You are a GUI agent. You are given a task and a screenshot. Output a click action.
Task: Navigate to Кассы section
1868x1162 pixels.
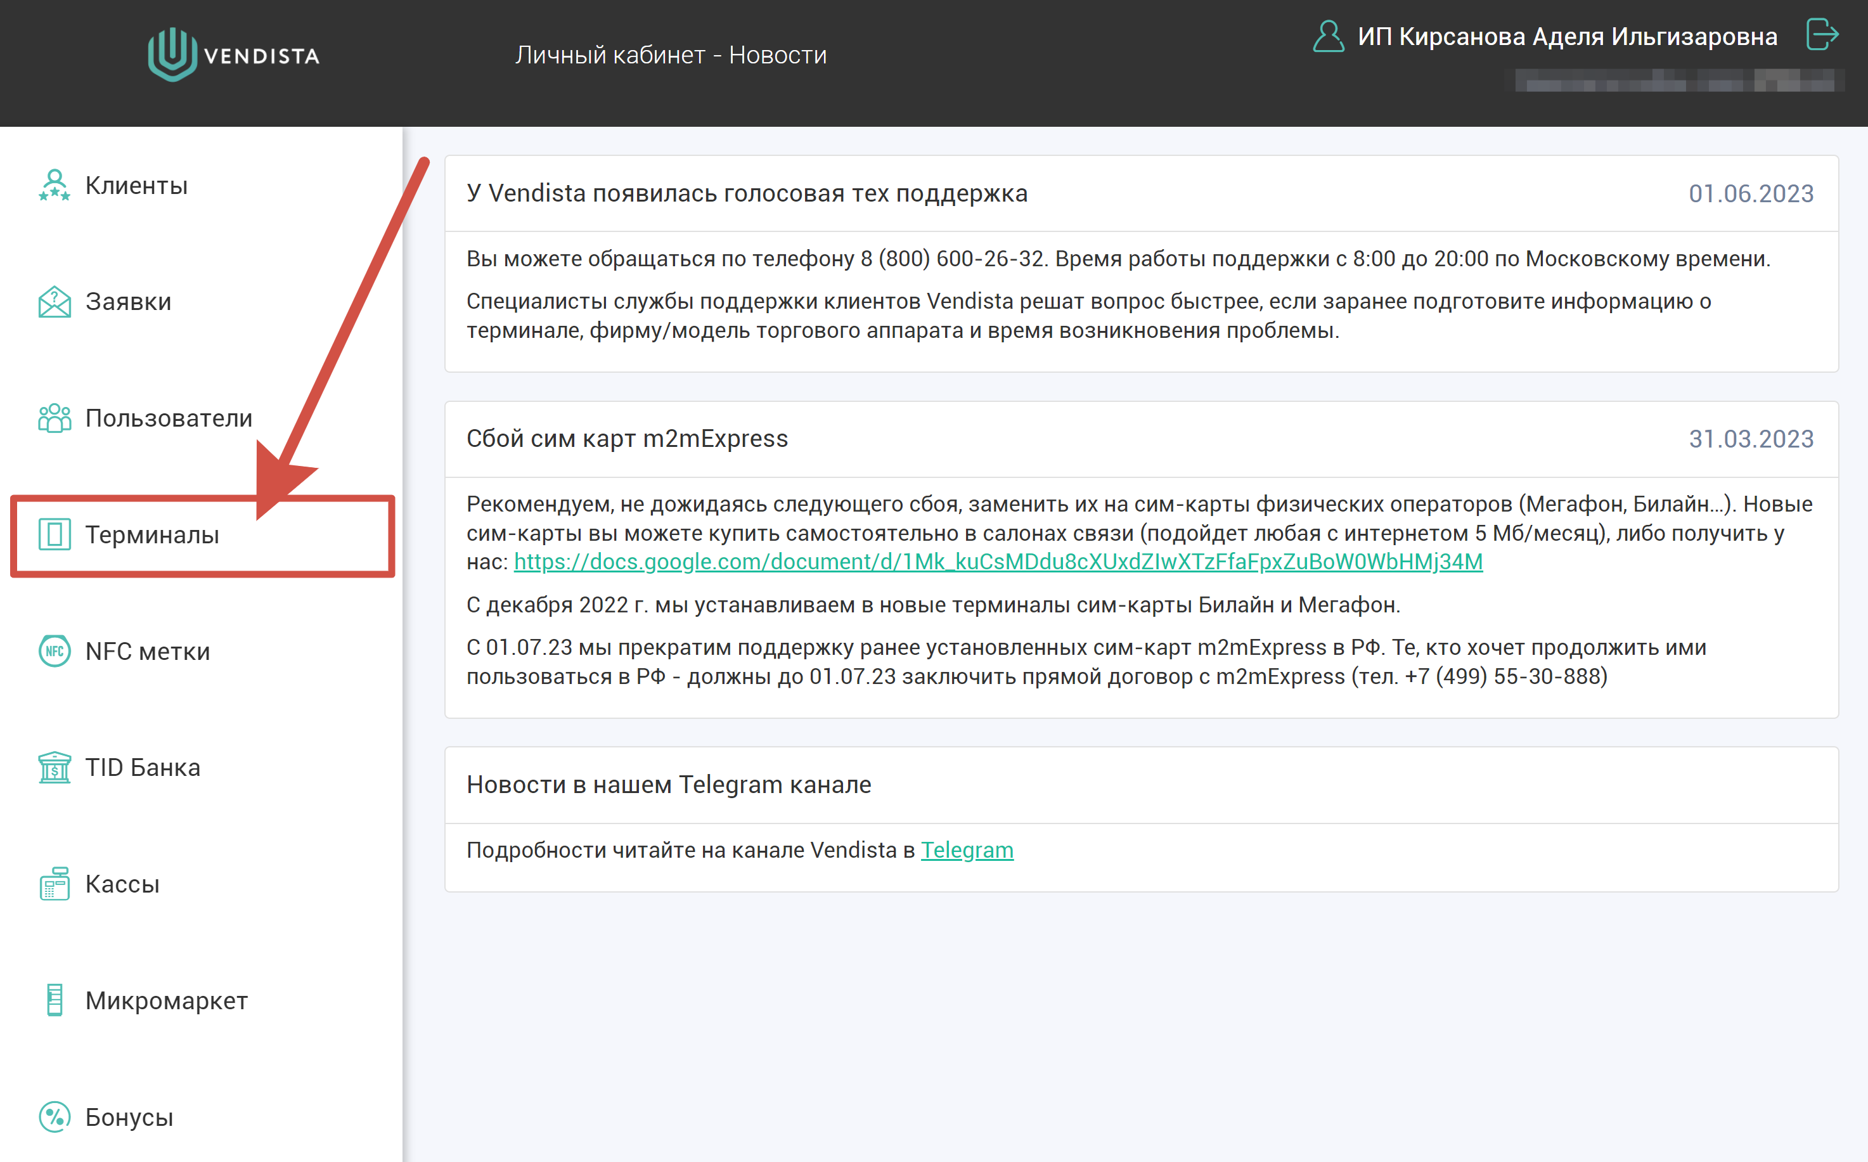122,884
